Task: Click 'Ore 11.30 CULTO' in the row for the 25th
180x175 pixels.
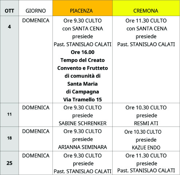Action: coord(146,156)
